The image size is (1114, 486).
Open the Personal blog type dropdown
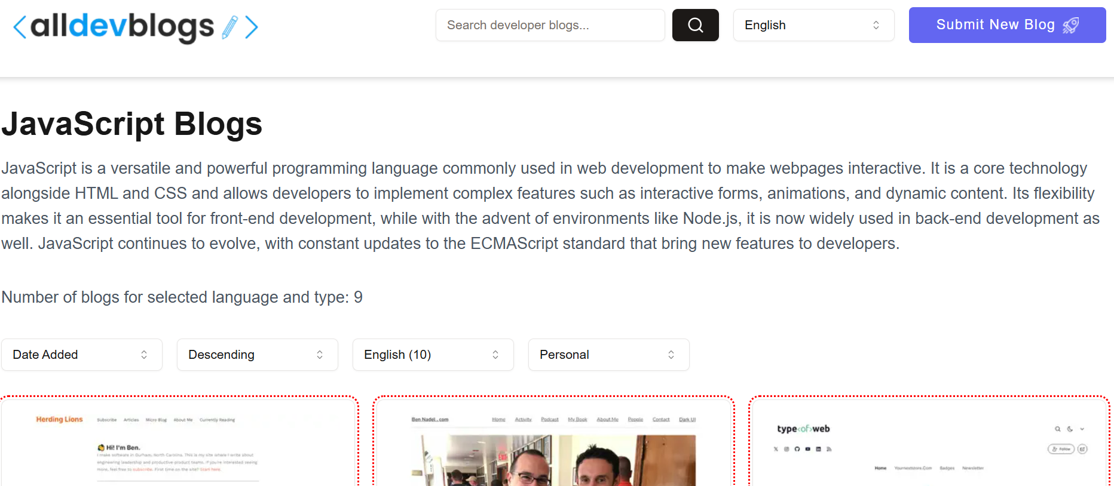click(x=609, y=355)
